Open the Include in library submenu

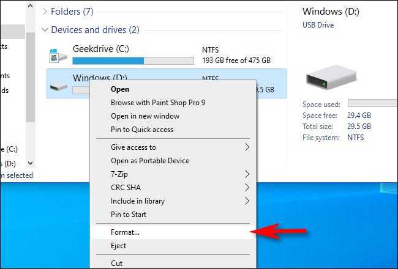[x=137, y=201]
